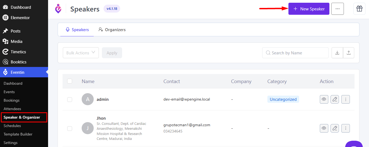View the admin speaker with eye icon
This screenshot has width=369, height=147.
tap(324, 99)
